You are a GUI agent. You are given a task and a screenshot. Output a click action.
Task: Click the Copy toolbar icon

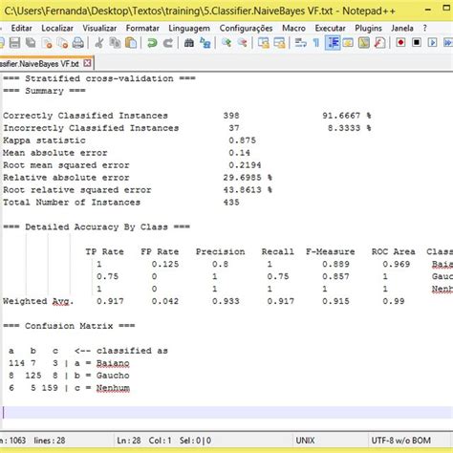[x=115, y=43]
